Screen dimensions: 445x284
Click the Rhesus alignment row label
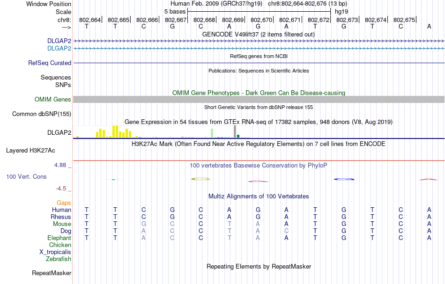[61, 217]
